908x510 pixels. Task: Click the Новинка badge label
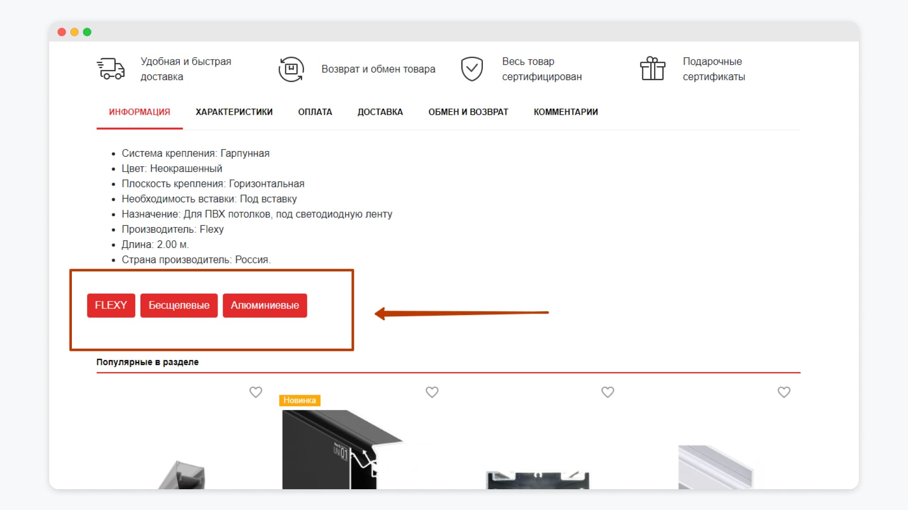(x=300, y=400)
